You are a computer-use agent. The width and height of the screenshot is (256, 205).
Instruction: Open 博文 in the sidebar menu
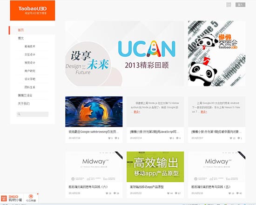click(x=21, y=38)
